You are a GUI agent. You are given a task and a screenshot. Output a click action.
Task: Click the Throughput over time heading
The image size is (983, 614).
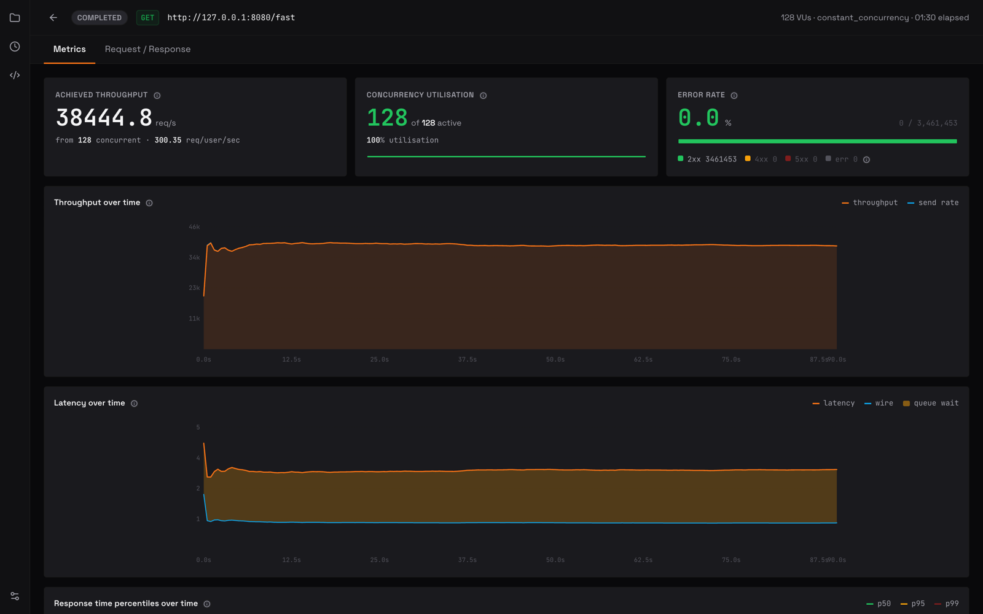(97, 203)
